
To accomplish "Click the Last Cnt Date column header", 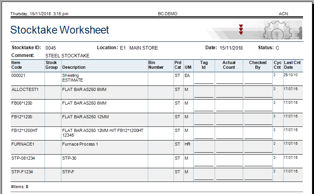I will tap(292, 65).
